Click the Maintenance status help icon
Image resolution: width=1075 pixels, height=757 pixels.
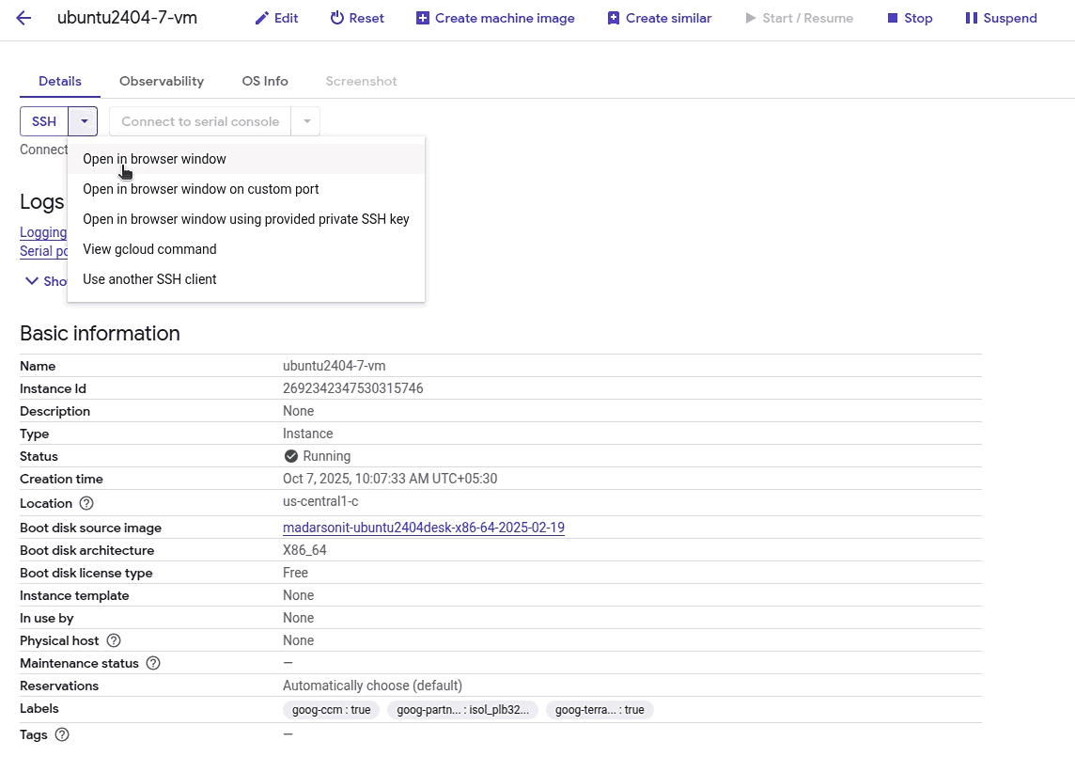pyautogui.click(x=153, y=663)
